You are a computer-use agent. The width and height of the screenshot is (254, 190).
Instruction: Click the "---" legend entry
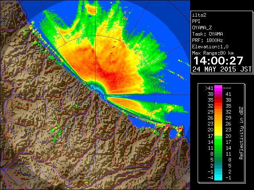coord(227,88)
